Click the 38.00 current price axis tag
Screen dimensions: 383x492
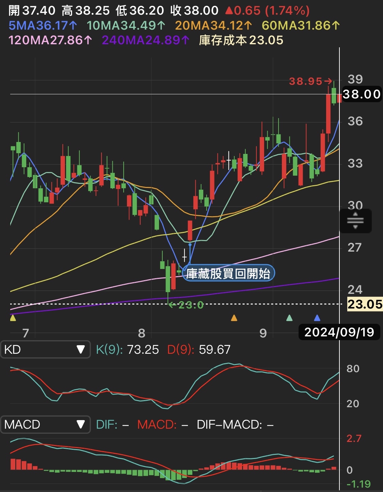coord(361,94)
